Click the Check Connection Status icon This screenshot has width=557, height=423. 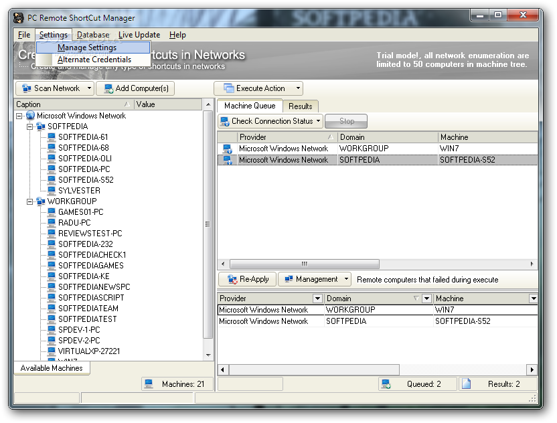tap(225, 121)
